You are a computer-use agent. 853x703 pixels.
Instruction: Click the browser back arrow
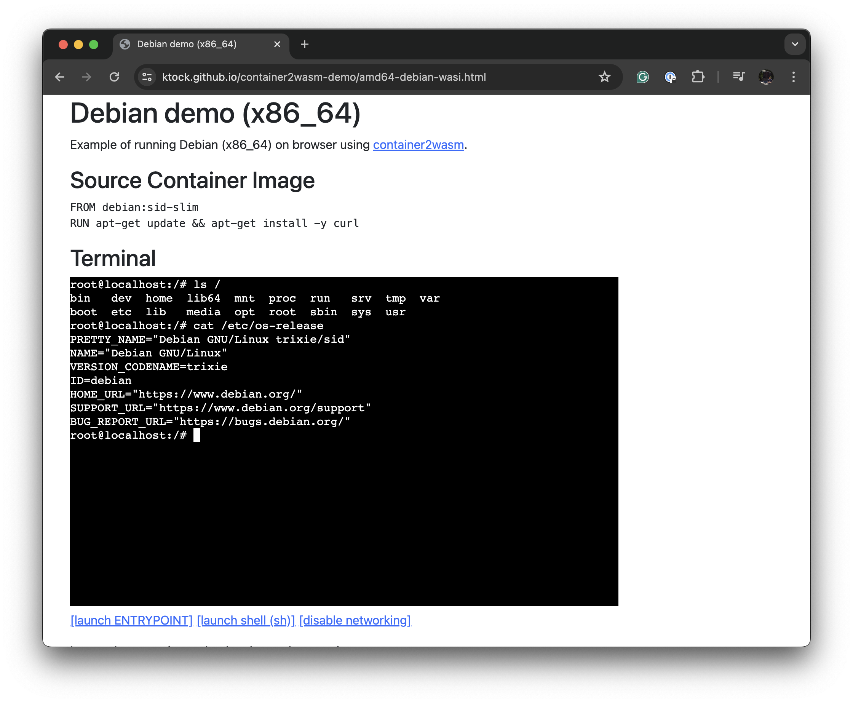click(59, 77)
